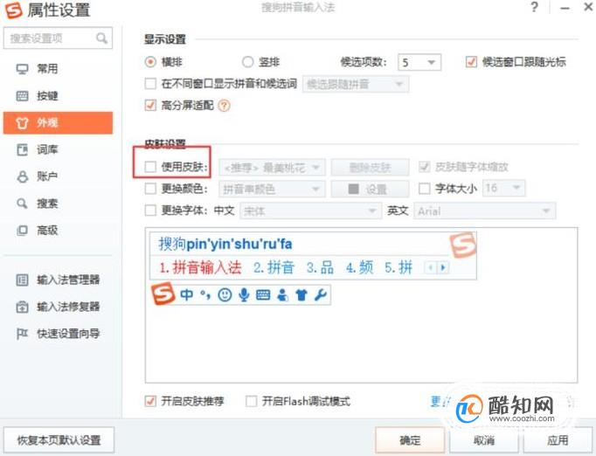Click the previous-page arrow in candidate preview

pyautogui.click(x=431, y=268)
